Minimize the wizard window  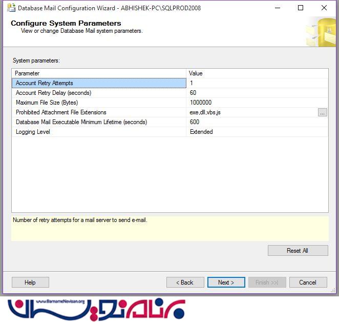pyautogui.click(x=278, y=8)
